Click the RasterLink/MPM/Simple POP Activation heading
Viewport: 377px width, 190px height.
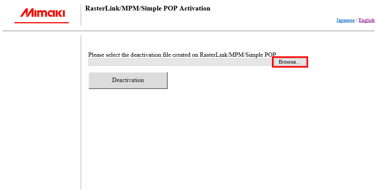tap(147, 8)
